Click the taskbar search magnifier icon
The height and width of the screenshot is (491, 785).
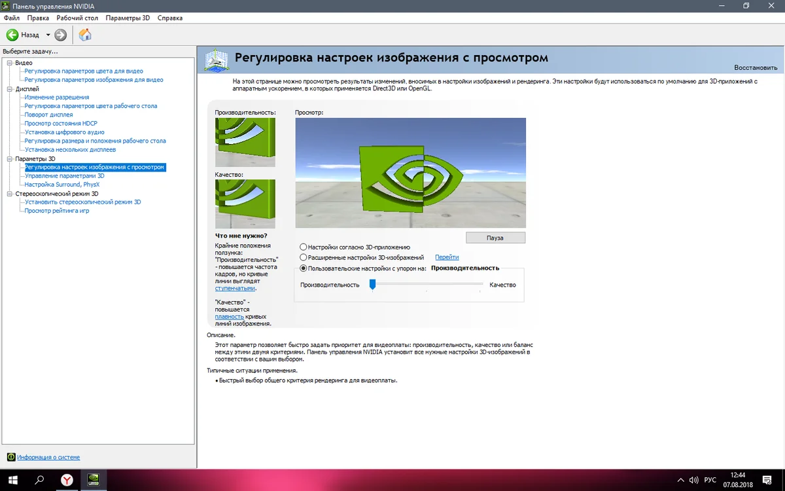[x=39, y=480]
